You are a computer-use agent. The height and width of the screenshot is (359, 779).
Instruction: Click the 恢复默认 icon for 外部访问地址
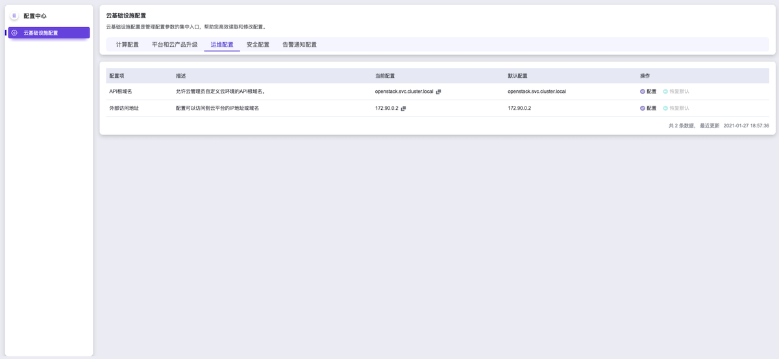pyautogui.click(x=665, y=108)
